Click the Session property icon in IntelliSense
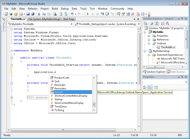 coord(52,92)
